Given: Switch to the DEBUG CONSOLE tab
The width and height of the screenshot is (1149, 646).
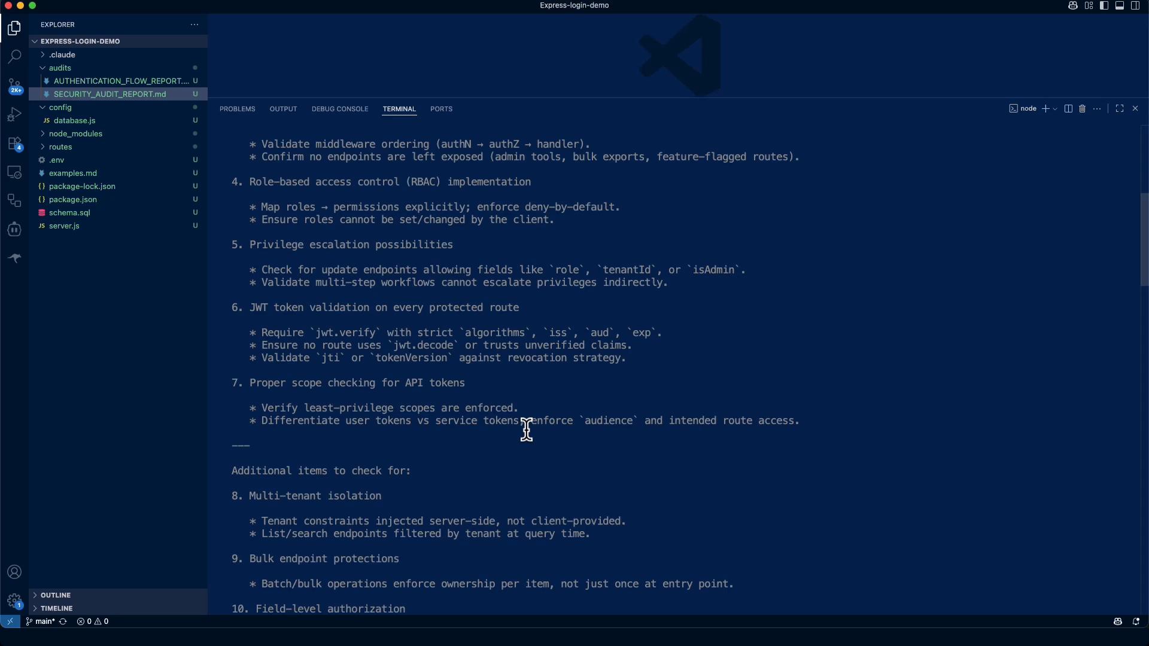Looking at the screenshot, I should tap(340, 109).
